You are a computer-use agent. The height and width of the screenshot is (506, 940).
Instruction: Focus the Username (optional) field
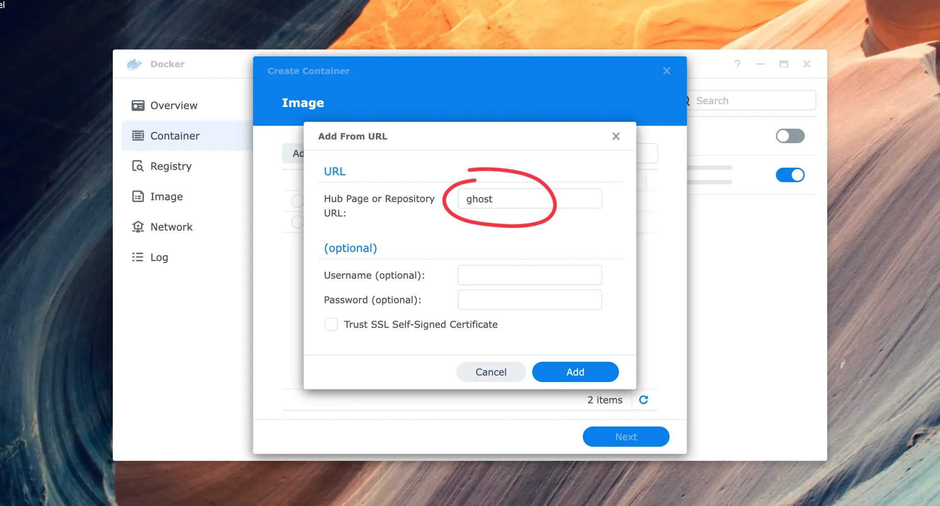530,275
